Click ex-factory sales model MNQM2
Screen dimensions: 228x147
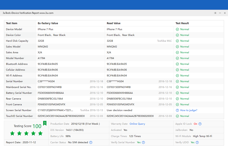[43, 47]
